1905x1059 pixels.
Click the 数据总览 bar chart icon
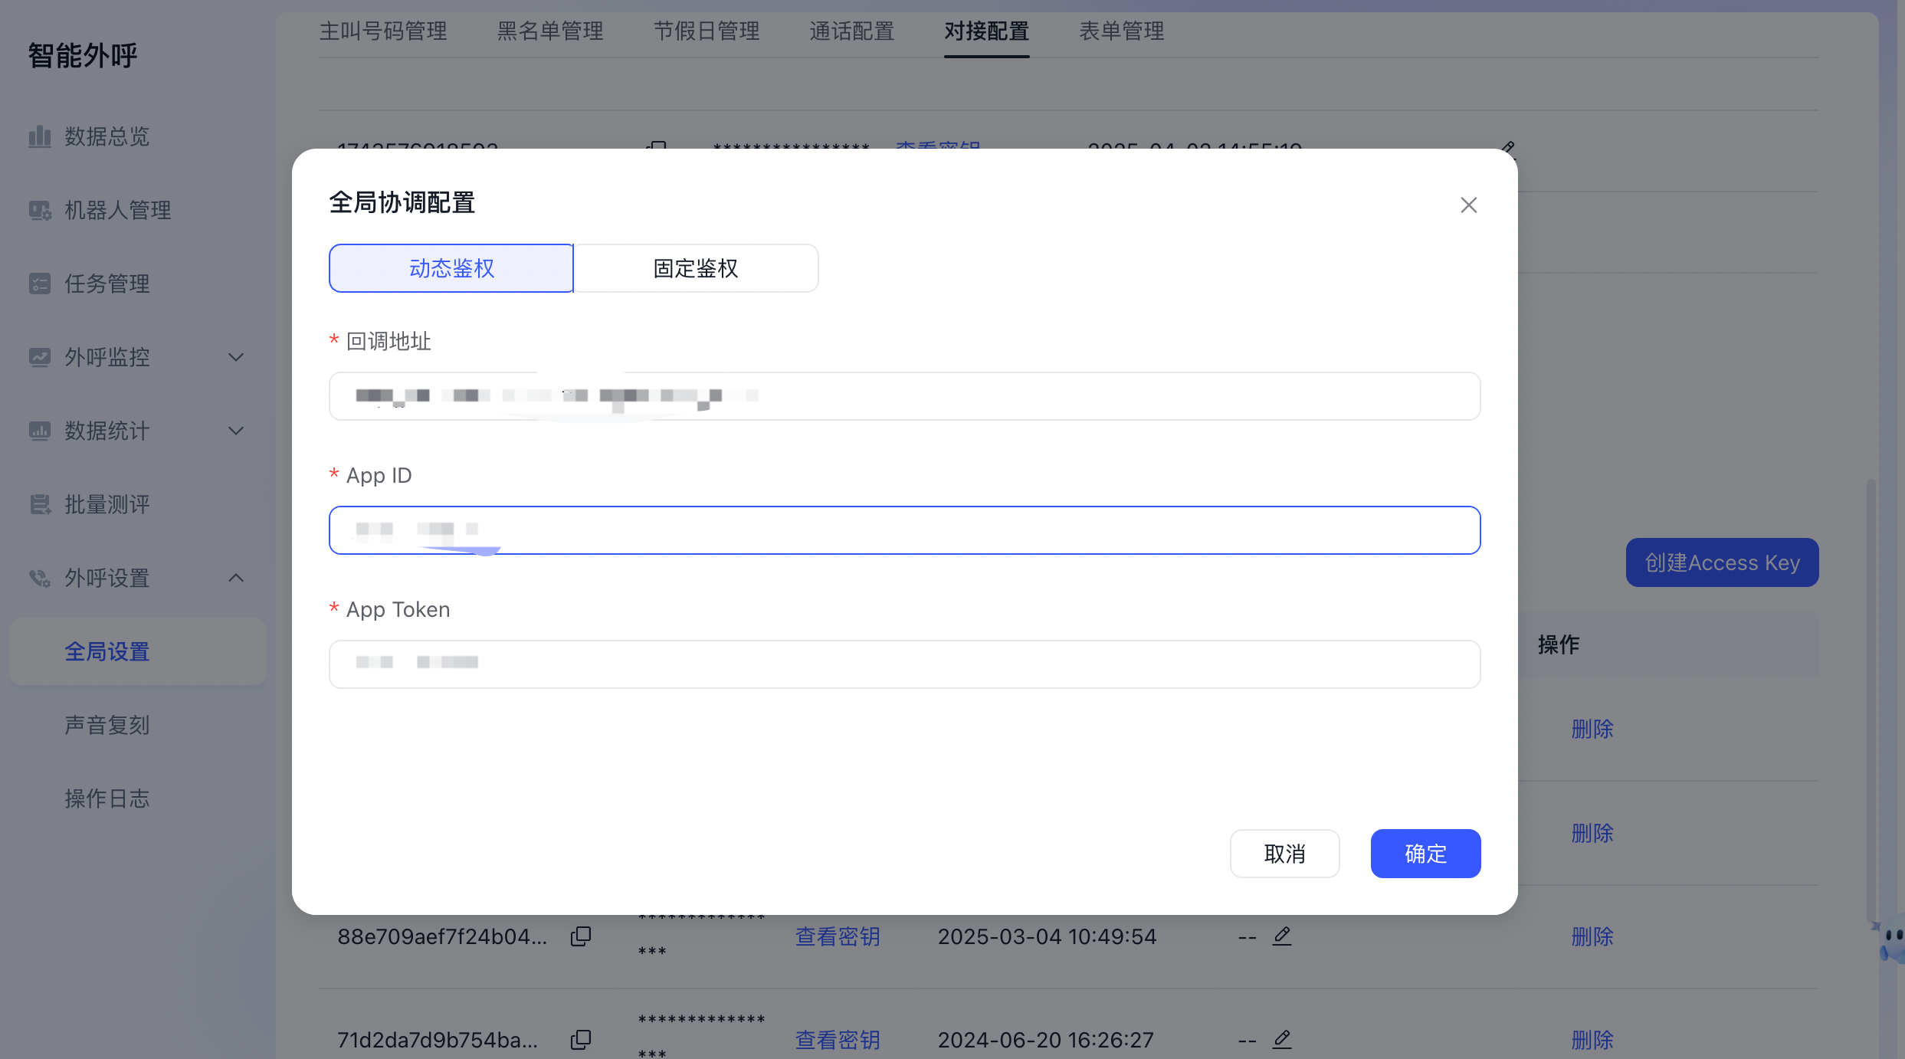pyautogui.click(x=40, y=136)
